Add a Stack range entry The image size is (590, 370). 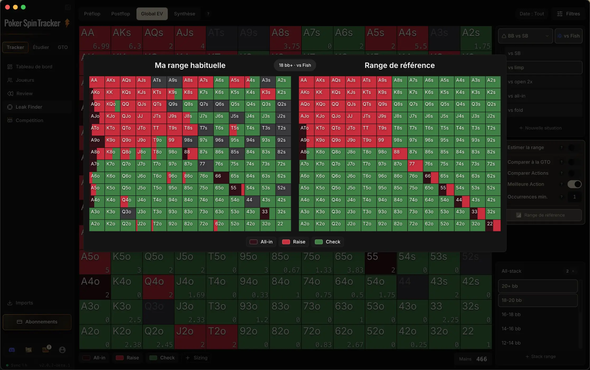tap(540, 357)
